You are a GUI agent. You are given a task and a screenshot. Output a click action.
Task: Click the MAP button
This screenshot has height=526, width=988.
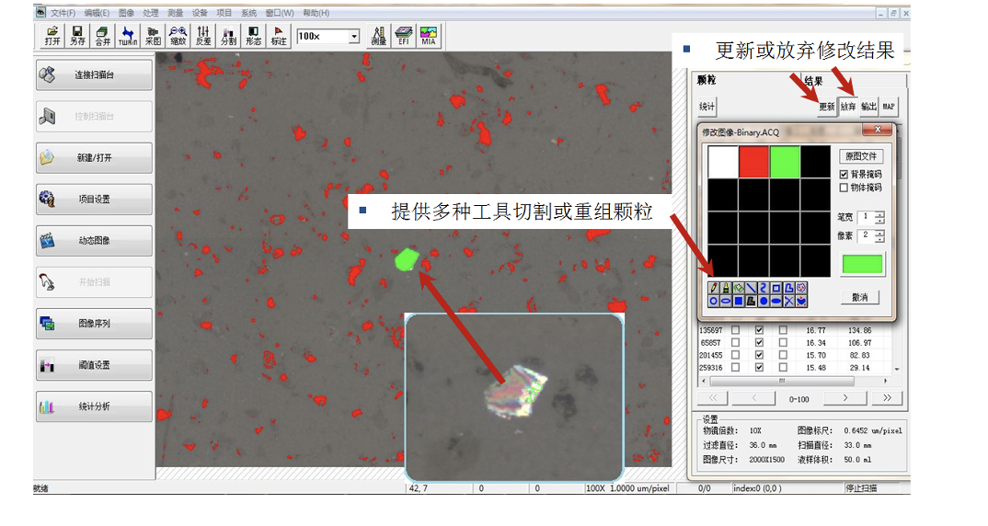pyautogui.click(x=889, y=107)
